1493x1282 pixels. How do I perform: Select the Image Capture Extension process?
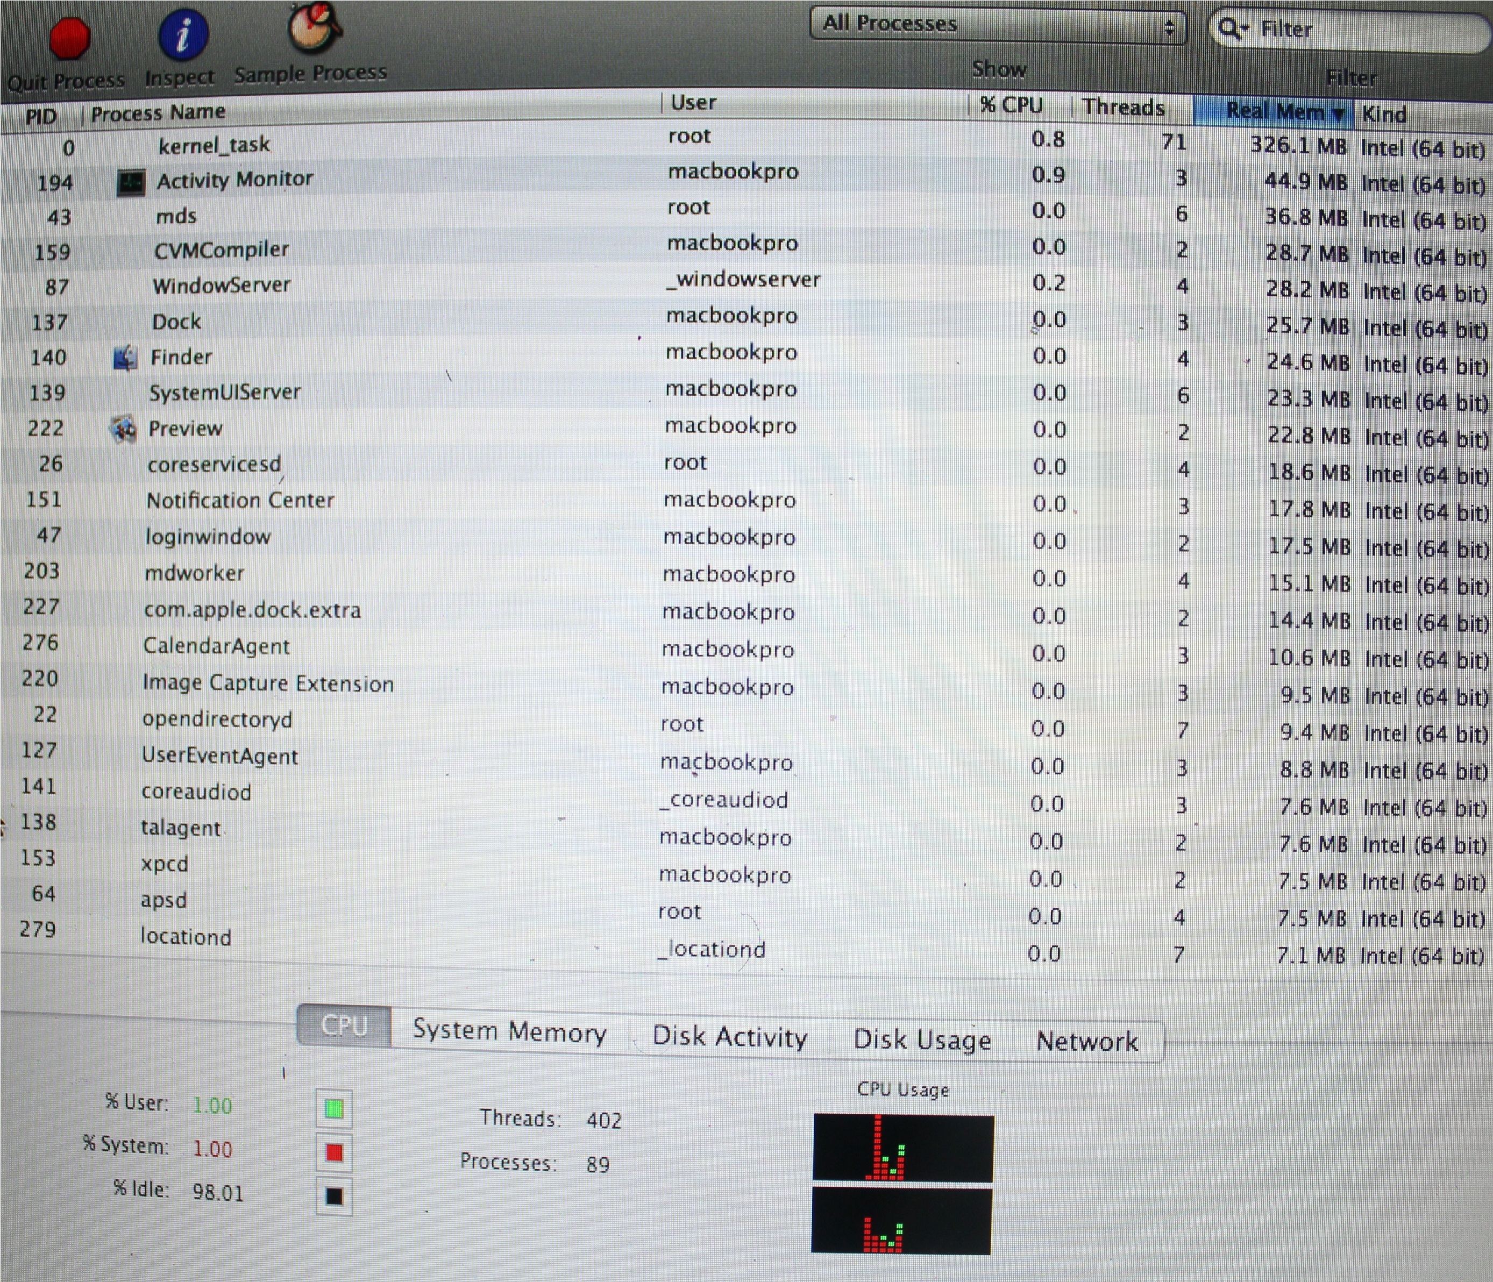[268, 683]
